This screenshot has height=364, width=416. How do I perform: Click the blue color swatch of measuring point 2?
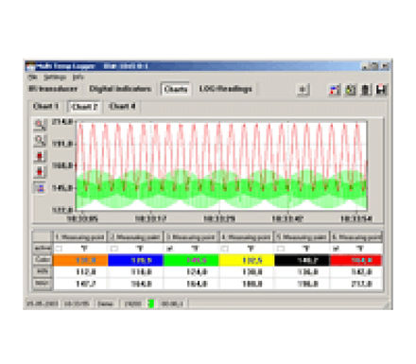coord(135,261)
